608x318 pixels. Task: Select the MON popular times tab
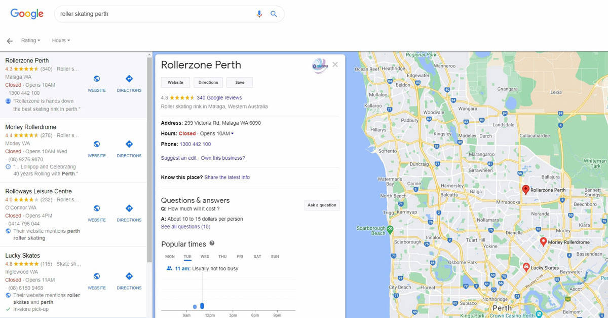(170, 257)
